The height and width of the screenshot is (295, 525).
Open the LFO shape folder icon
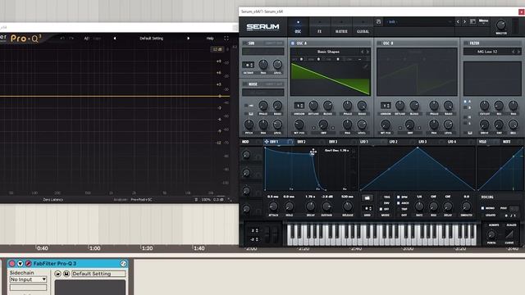[367, 198]
